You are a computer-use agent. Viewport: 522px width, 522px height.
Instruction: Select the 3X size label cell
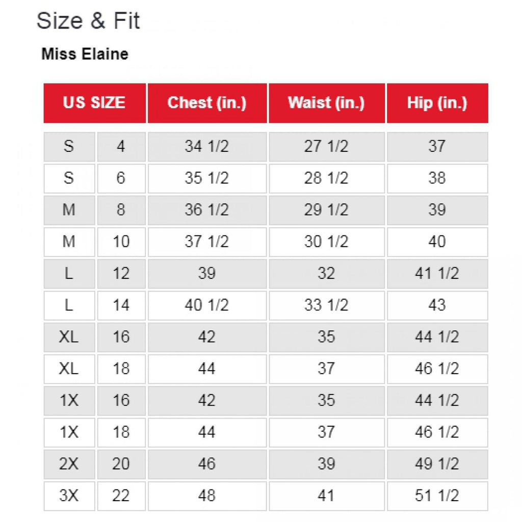(69, 495)
